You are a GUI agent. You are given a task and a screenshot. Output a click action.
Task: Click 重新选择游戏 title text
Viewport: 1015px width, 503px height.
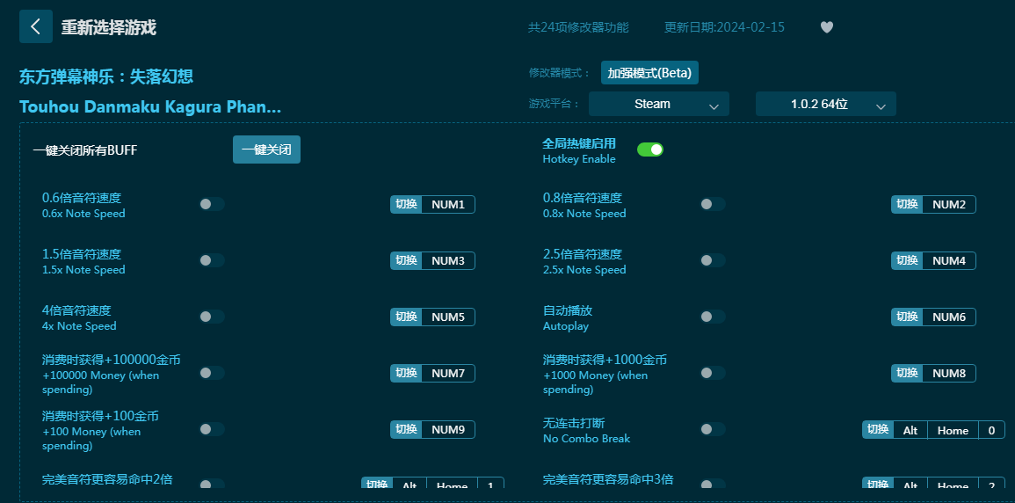point(109,27)
